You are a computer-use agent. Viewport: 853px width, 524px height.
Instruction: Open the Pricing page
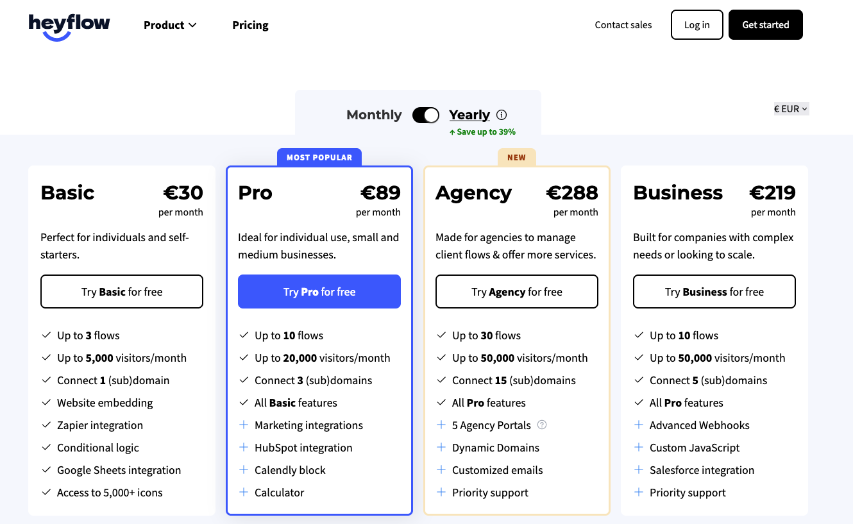(x=250, y=25)
